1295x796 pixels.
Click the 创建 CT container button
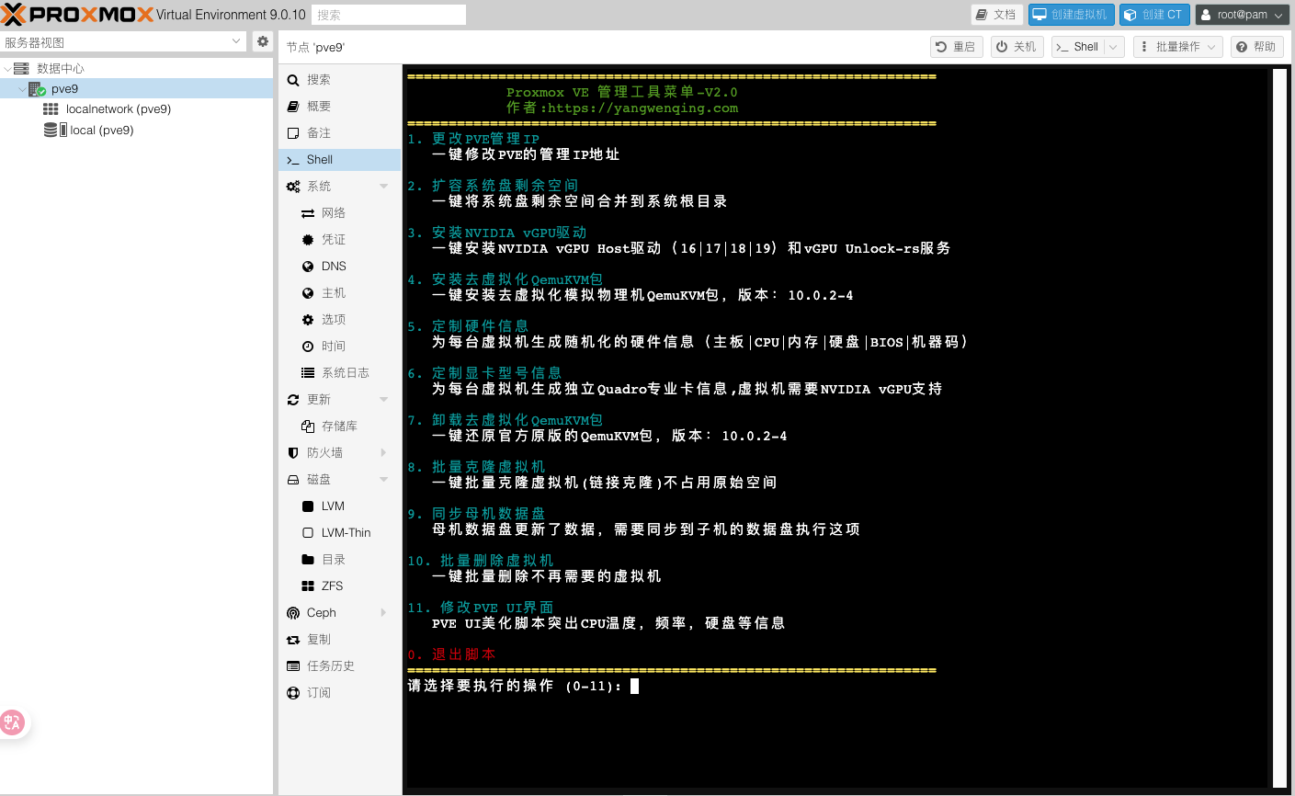1153,15
